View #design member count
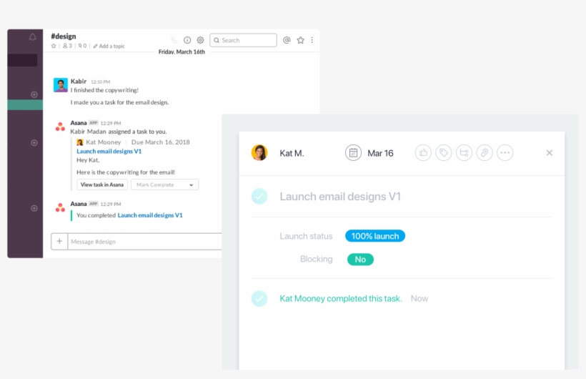The height and width of the screenshot is (379, 586). pos(67,46)
